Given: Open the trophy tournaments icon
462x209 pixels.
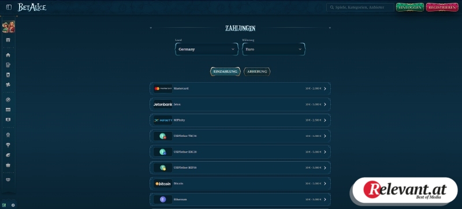Looking at the screenshot, I should [8, 145].
